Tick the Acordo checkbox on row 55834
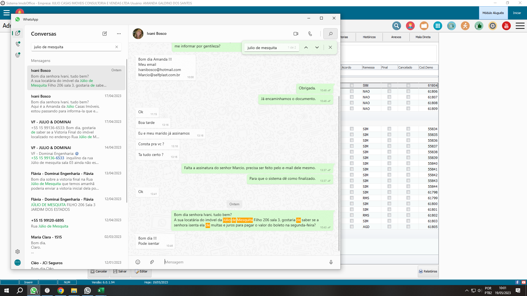The height and width of the screenshot is (296, 527). pos(352,129)
